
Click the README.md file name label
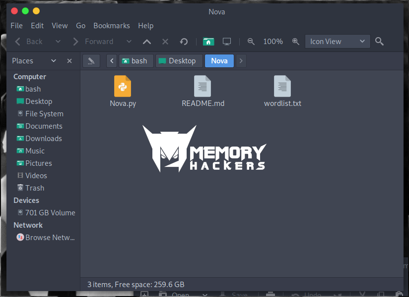click(x=203, y=103)
